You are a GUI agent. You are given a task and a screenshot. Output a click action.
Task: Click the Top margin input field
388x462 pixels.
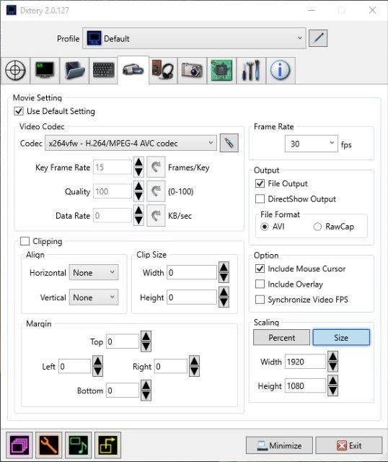coord(123,341)
